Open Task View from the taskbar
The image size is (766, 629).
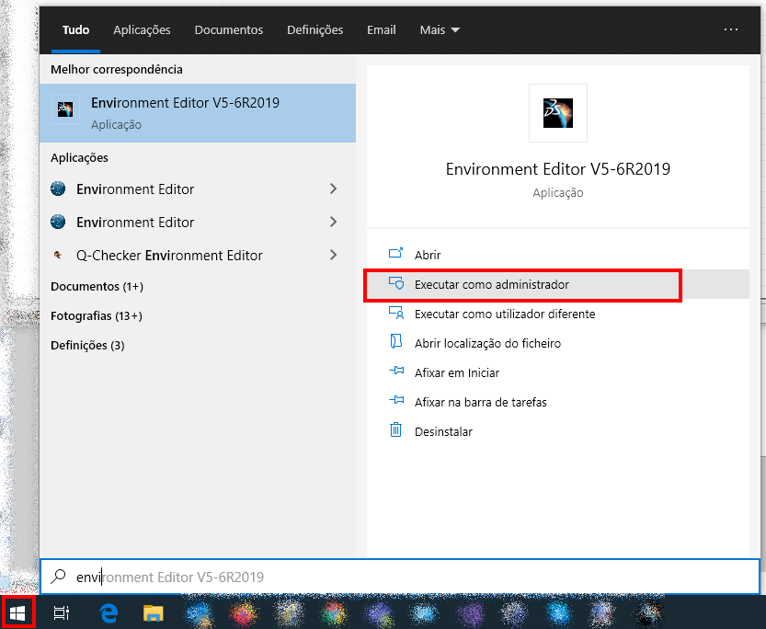pyautogui.click(x=62, y=613)
